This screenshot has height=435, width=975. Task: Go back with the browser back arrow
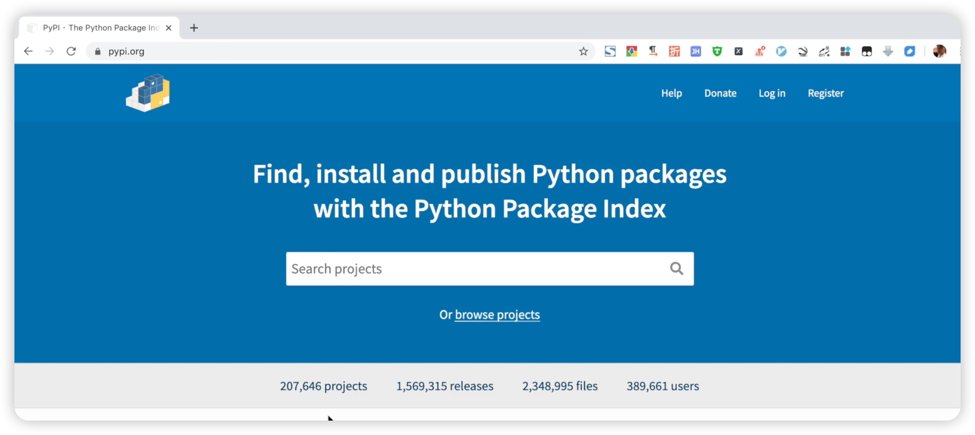point(28,51)
